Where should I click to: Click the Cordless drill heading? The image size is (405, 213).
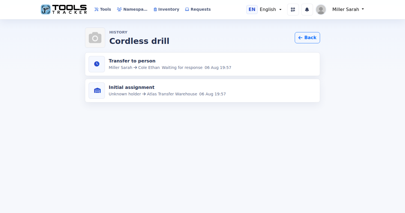point(139,41)
